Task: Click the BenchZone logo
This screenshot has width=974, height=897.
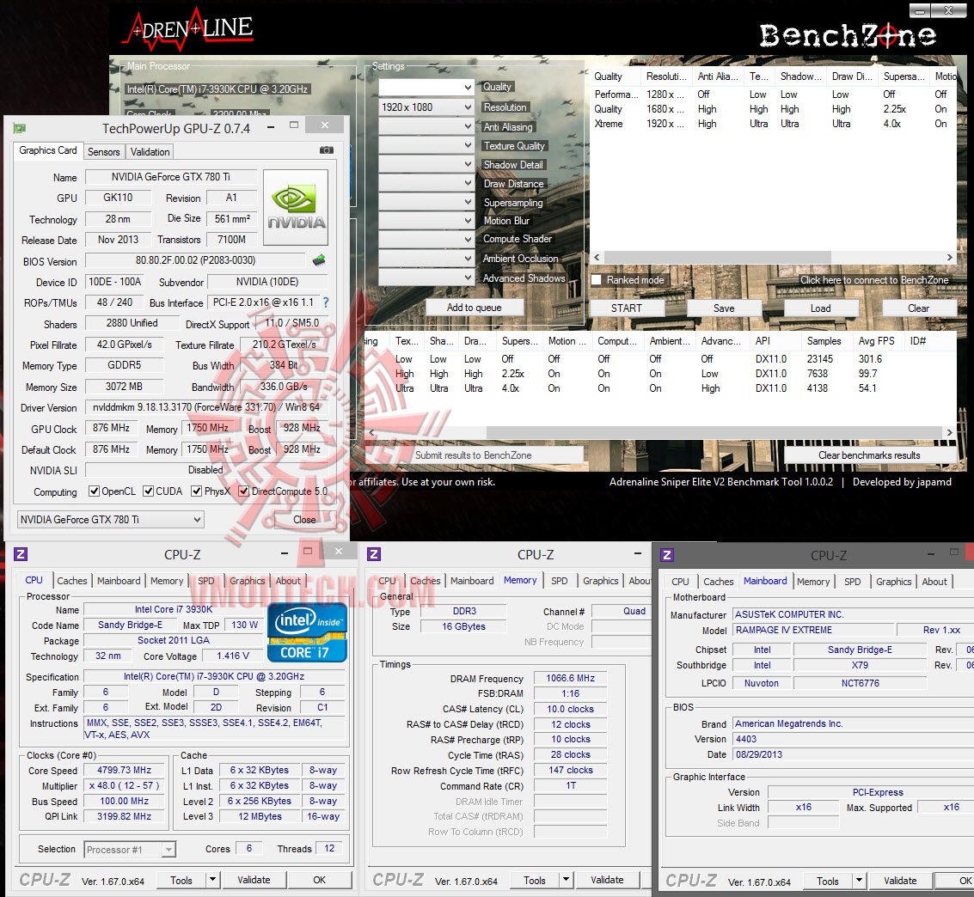Action: (x=848, y=35)
